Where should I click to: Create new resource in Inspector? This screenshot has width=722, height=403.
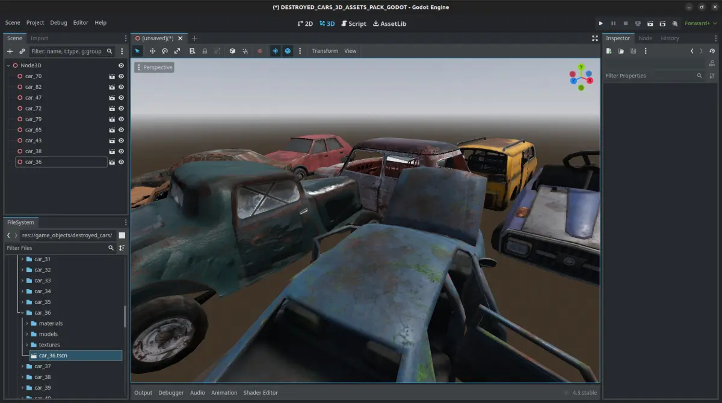point(609,51)
